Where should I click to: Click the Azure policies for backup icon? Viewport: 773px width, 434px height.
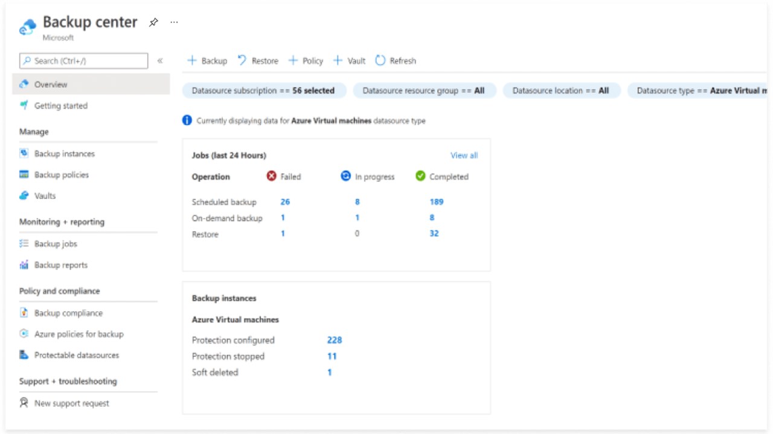click(24, 334)
